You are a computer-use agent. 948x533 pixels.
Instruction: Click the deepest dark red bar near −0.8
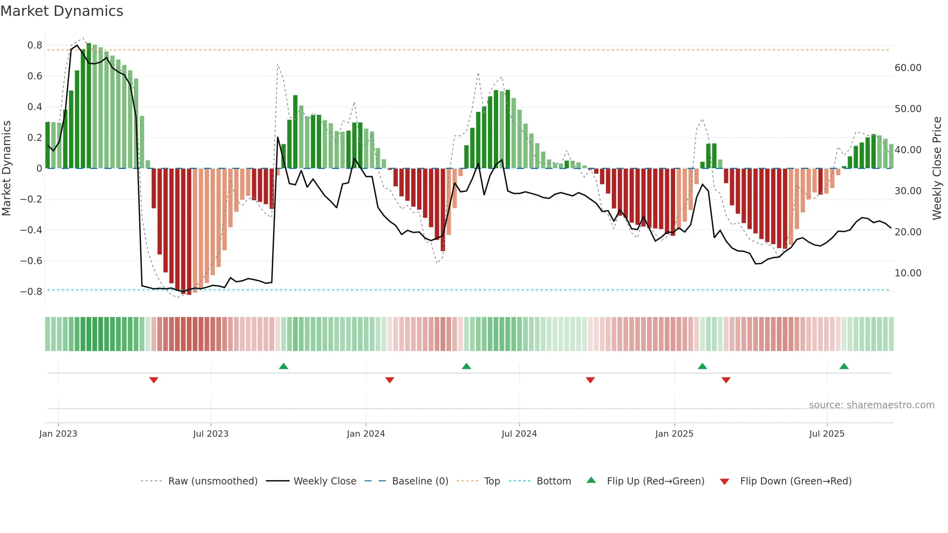[x=189, y=232]
